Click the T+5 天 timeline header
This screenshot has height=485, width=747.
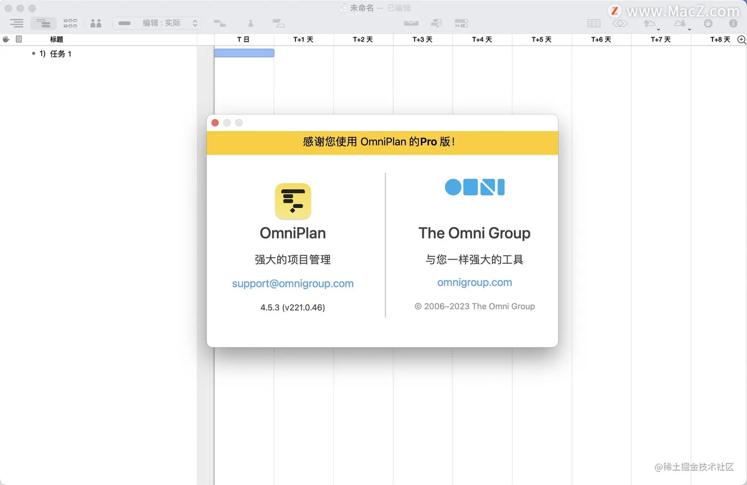coord(541,40)
